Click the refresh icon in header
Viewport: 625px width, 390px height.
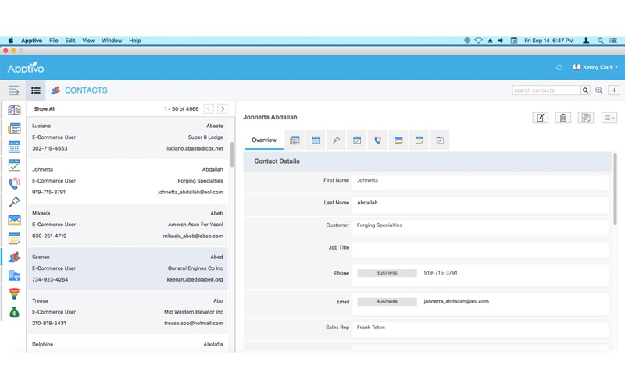click(559, 67)
